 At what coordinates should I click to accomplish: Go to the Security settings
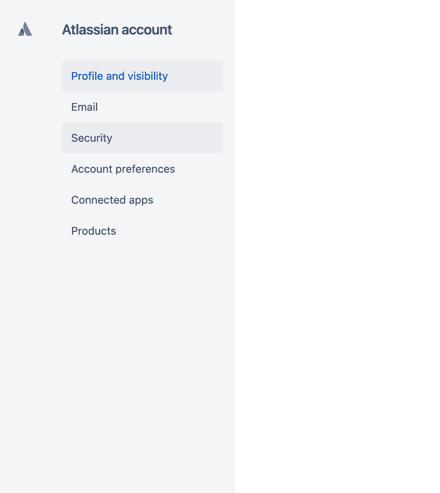point(142,138)
